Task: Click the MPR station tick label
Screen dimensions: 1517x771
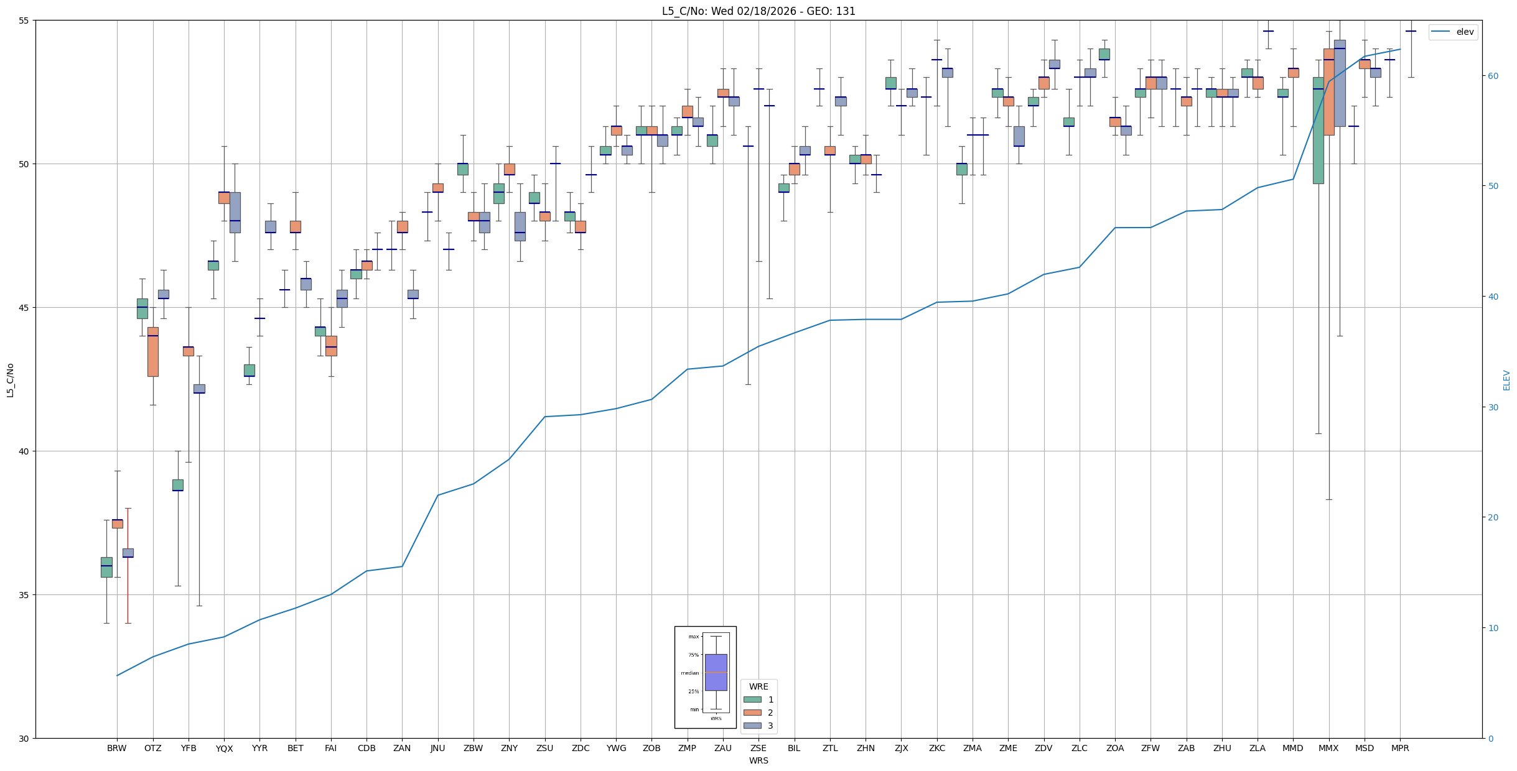Action: click(x=1400, y=748)
